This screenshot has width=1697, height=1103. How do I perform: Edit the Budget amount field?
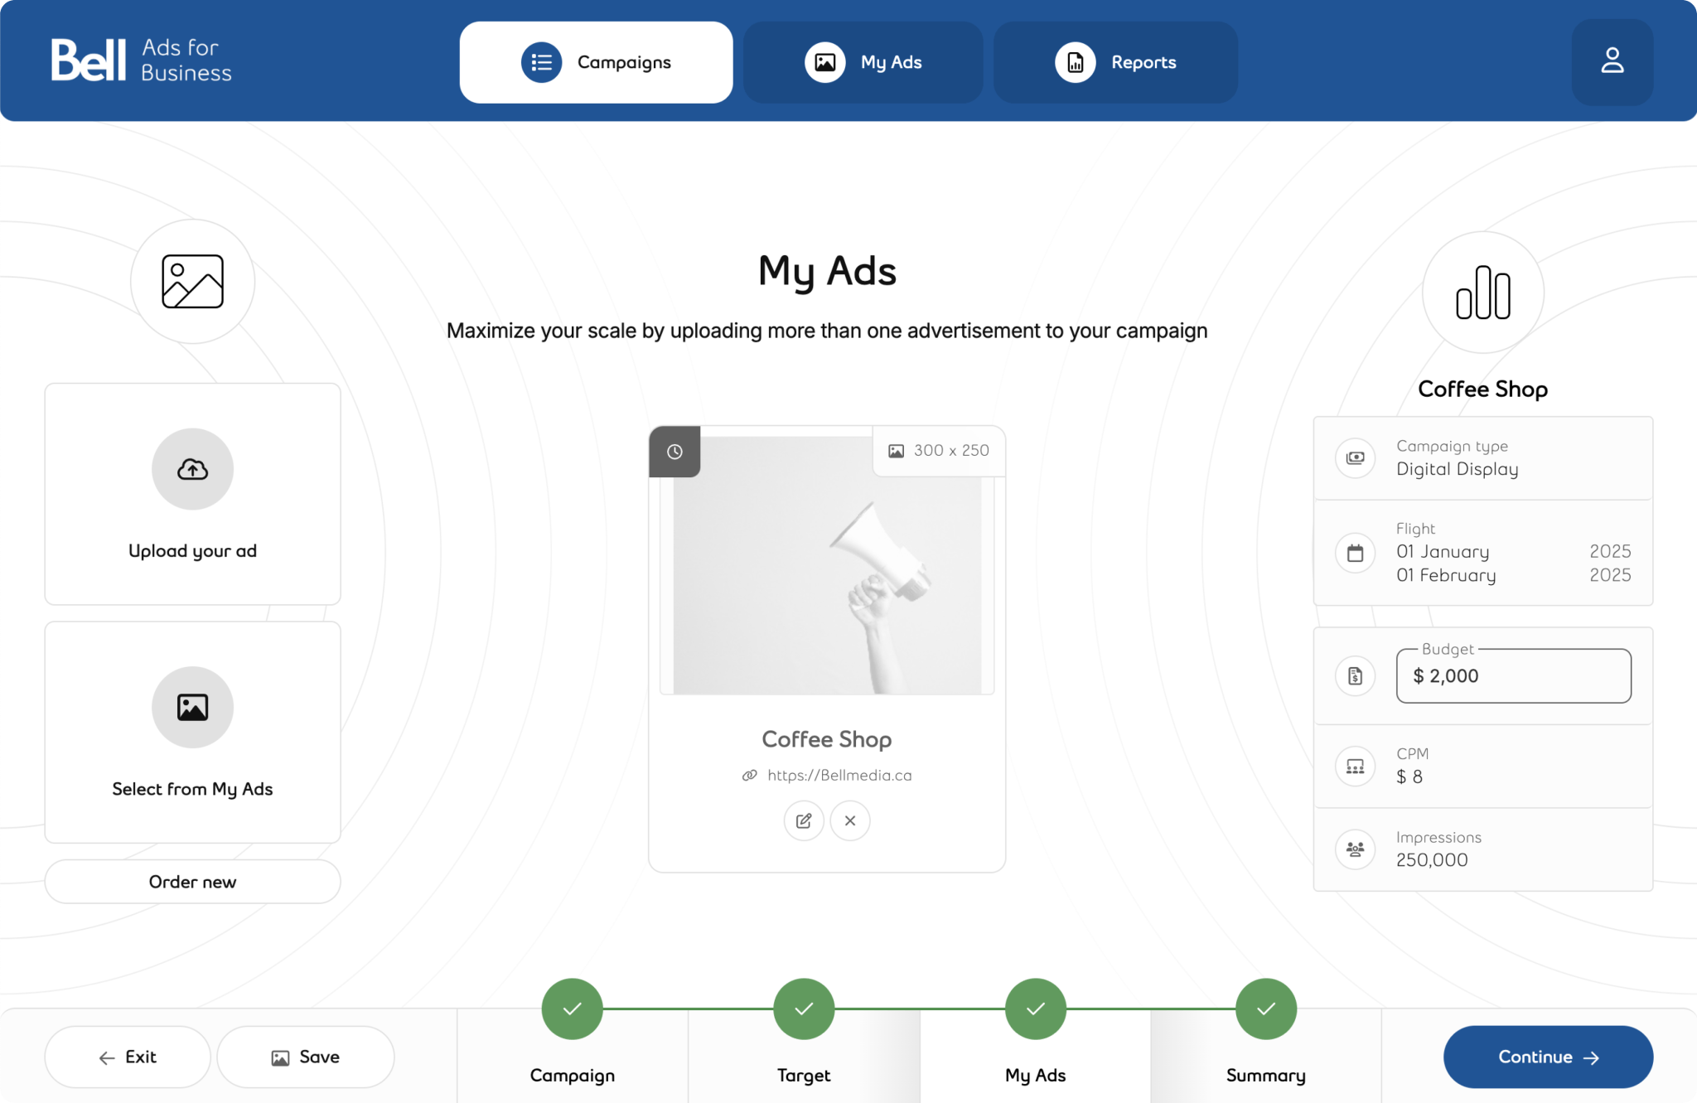1514,675
